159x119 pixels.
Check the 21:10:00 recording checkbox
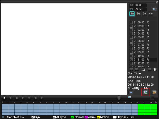point(131,56)
